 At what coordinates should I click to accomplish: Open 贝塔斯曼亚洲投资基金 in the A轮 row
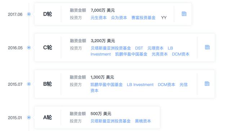pos(111,121)
